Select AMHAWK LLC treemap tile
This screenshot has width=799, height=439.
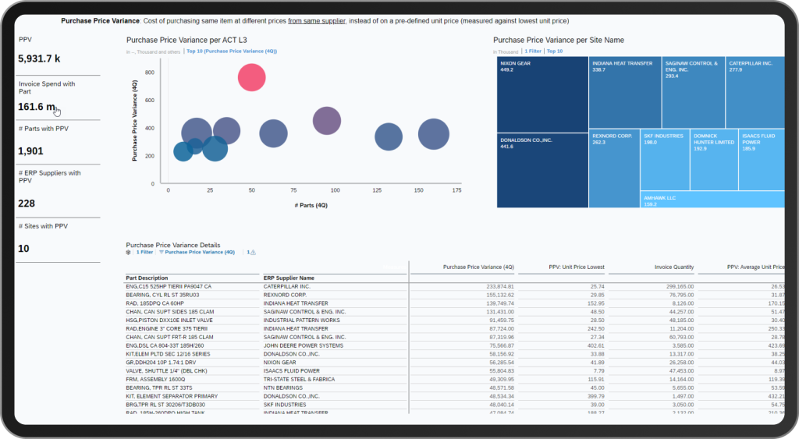[712, 200]
